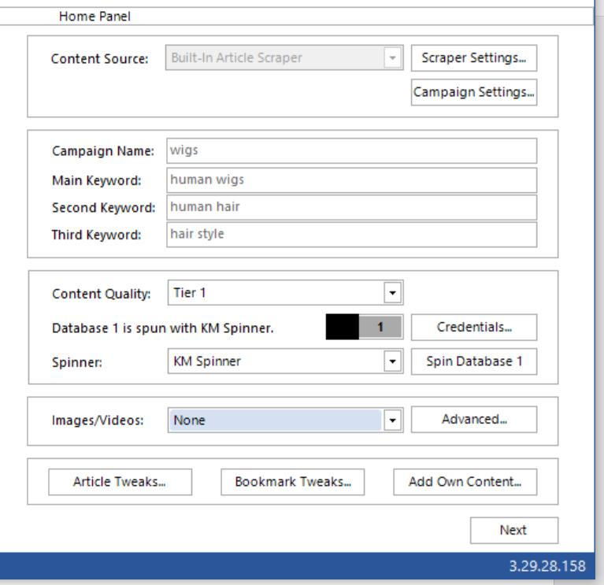Open the Content Source combo box

click(x=283, y=58)
